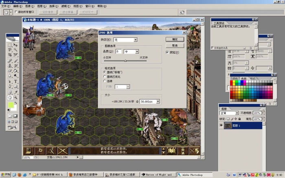Open Tool Presets panel menu arrow

[256, 24]
